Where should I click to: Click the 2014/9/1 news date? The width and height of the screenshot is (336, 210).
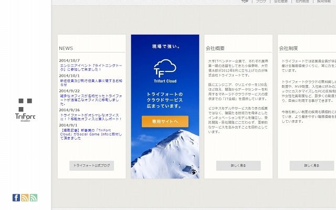(68, 125)
